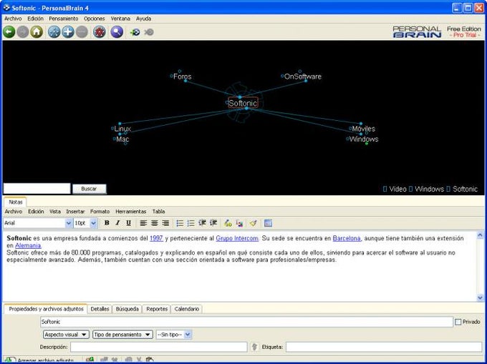Open the Opciones menu
This screenshot has height=364, width=487.
(94, 19)
